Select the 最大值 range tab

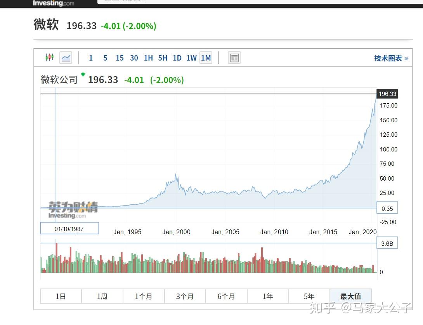click(x=351, y=296)
